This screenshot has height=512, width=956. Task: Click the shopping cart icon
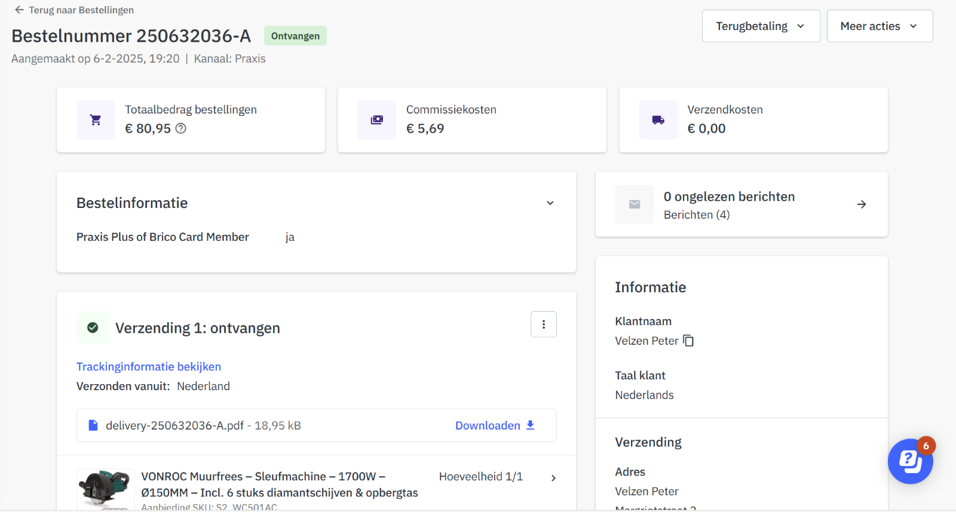pyautogui.click(x=96, y=120)
